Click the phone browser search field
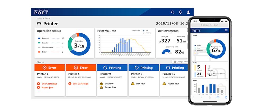 point(209,25)
